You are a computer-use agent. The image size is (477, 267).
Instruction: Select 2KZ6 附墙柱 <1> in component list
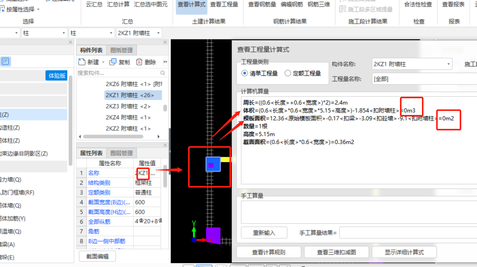coord(133,84)
